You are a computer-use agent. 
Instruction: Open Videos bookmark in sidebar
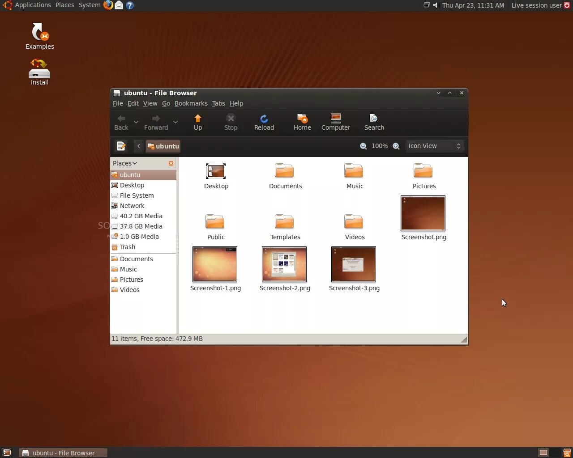143,290
